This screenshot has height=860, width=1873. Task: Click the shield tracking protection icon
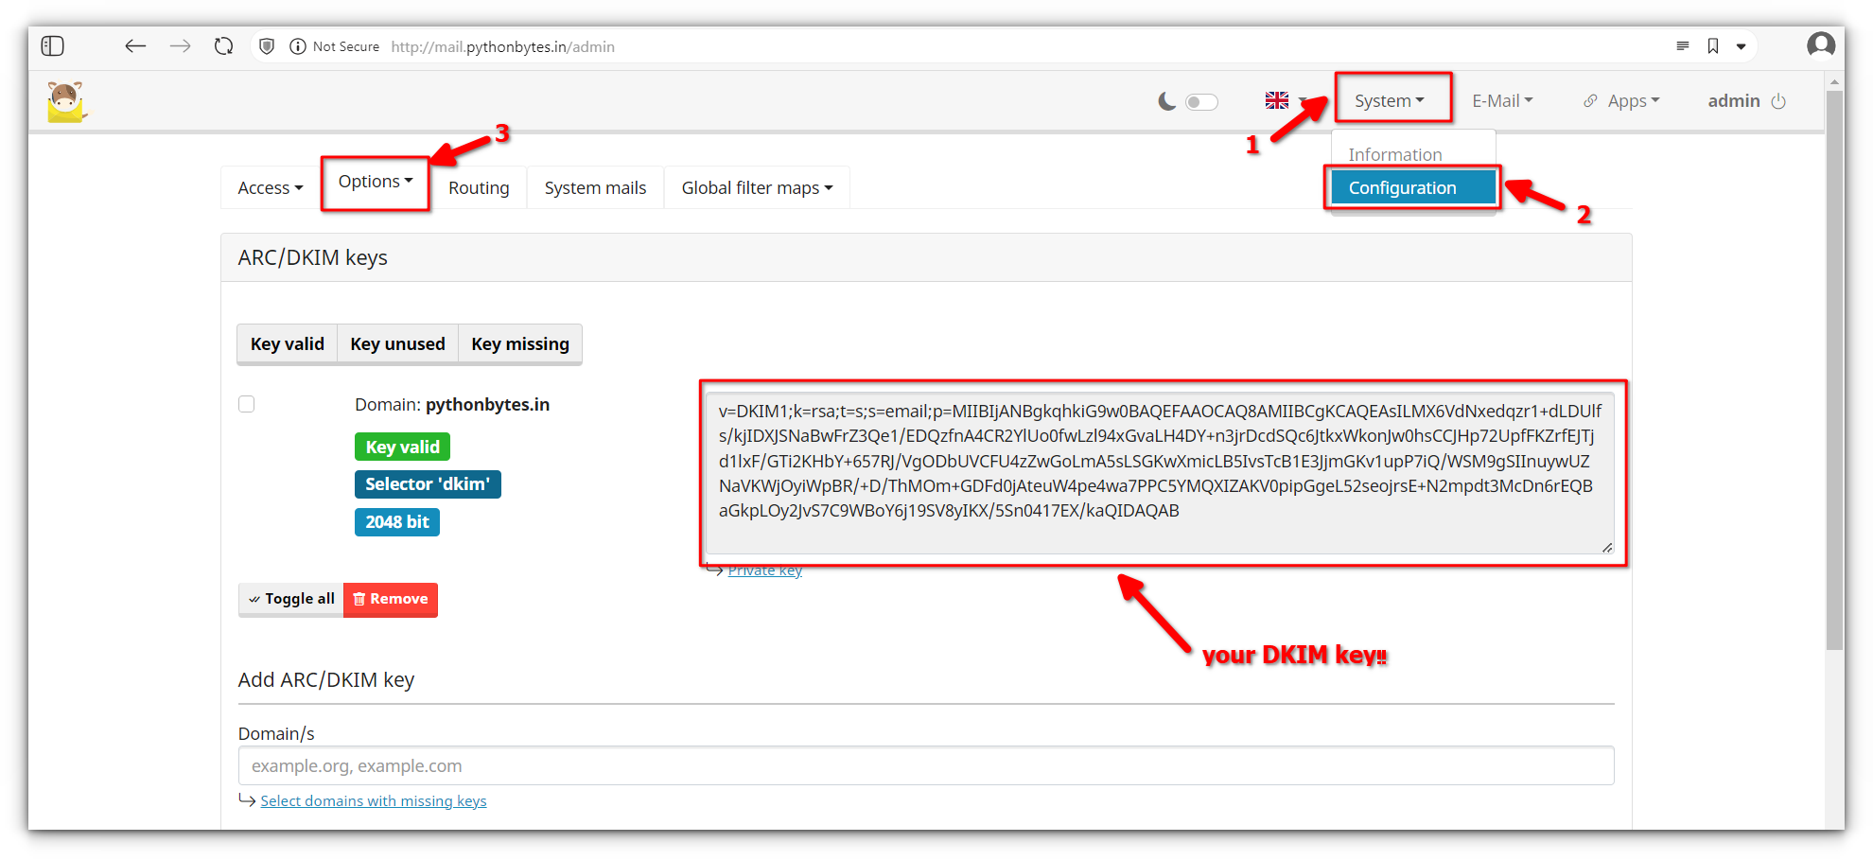tap(267, 46)
